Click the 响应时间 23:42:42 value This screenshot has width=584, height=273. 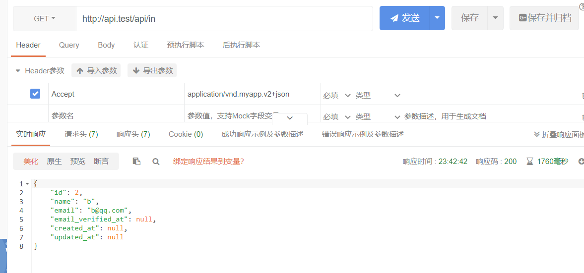453,162
